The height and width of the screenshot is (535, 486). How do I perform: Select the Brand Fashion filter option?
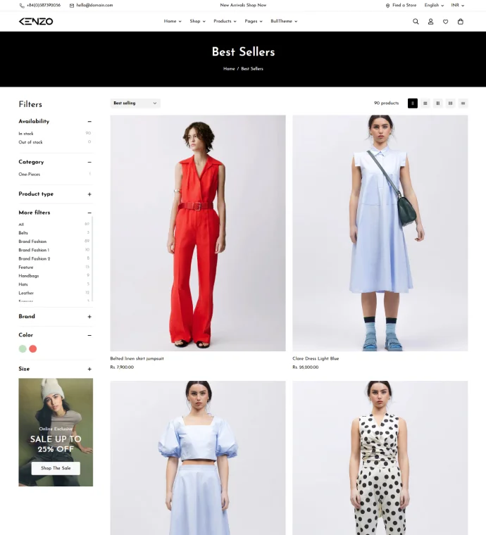click(32, 241)
